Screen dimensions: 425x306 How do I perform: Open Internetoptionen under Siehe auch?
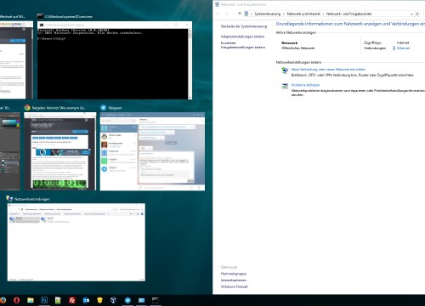coord(234,280)
